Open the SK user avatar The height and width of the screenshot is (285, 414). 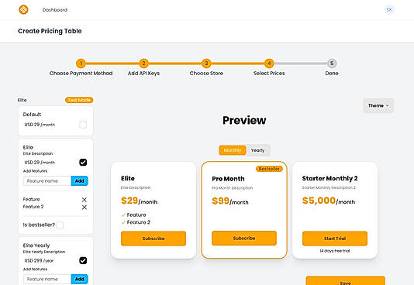tap(389, 10)
